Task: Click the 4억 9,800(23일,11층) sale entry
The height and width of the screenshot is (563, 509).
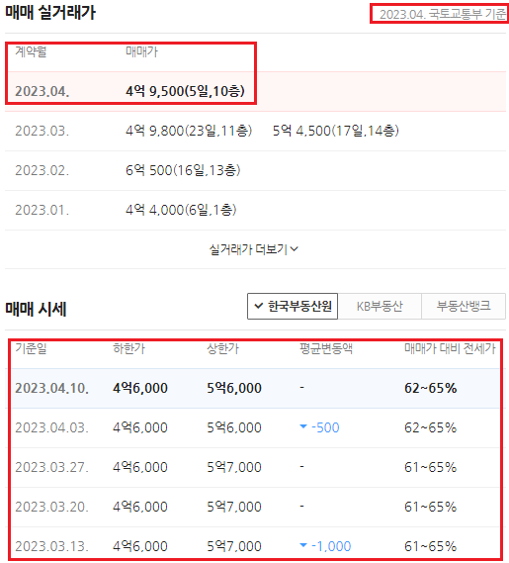Action: pyautogui.click(x=189, y=131)
